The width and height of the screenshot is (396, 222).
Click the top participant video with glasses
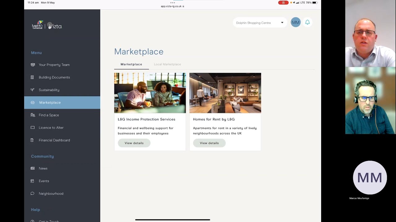(370, 34)
